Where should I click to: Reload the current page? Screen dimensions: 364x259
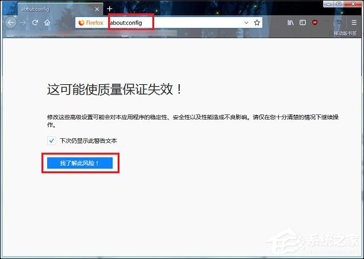point(35,23)
